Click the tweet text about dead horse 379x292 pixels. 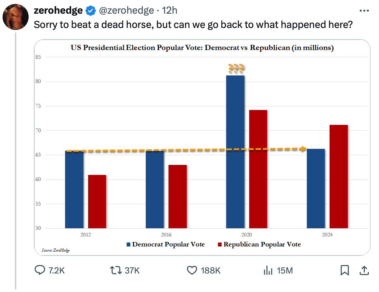coord(193,25)
